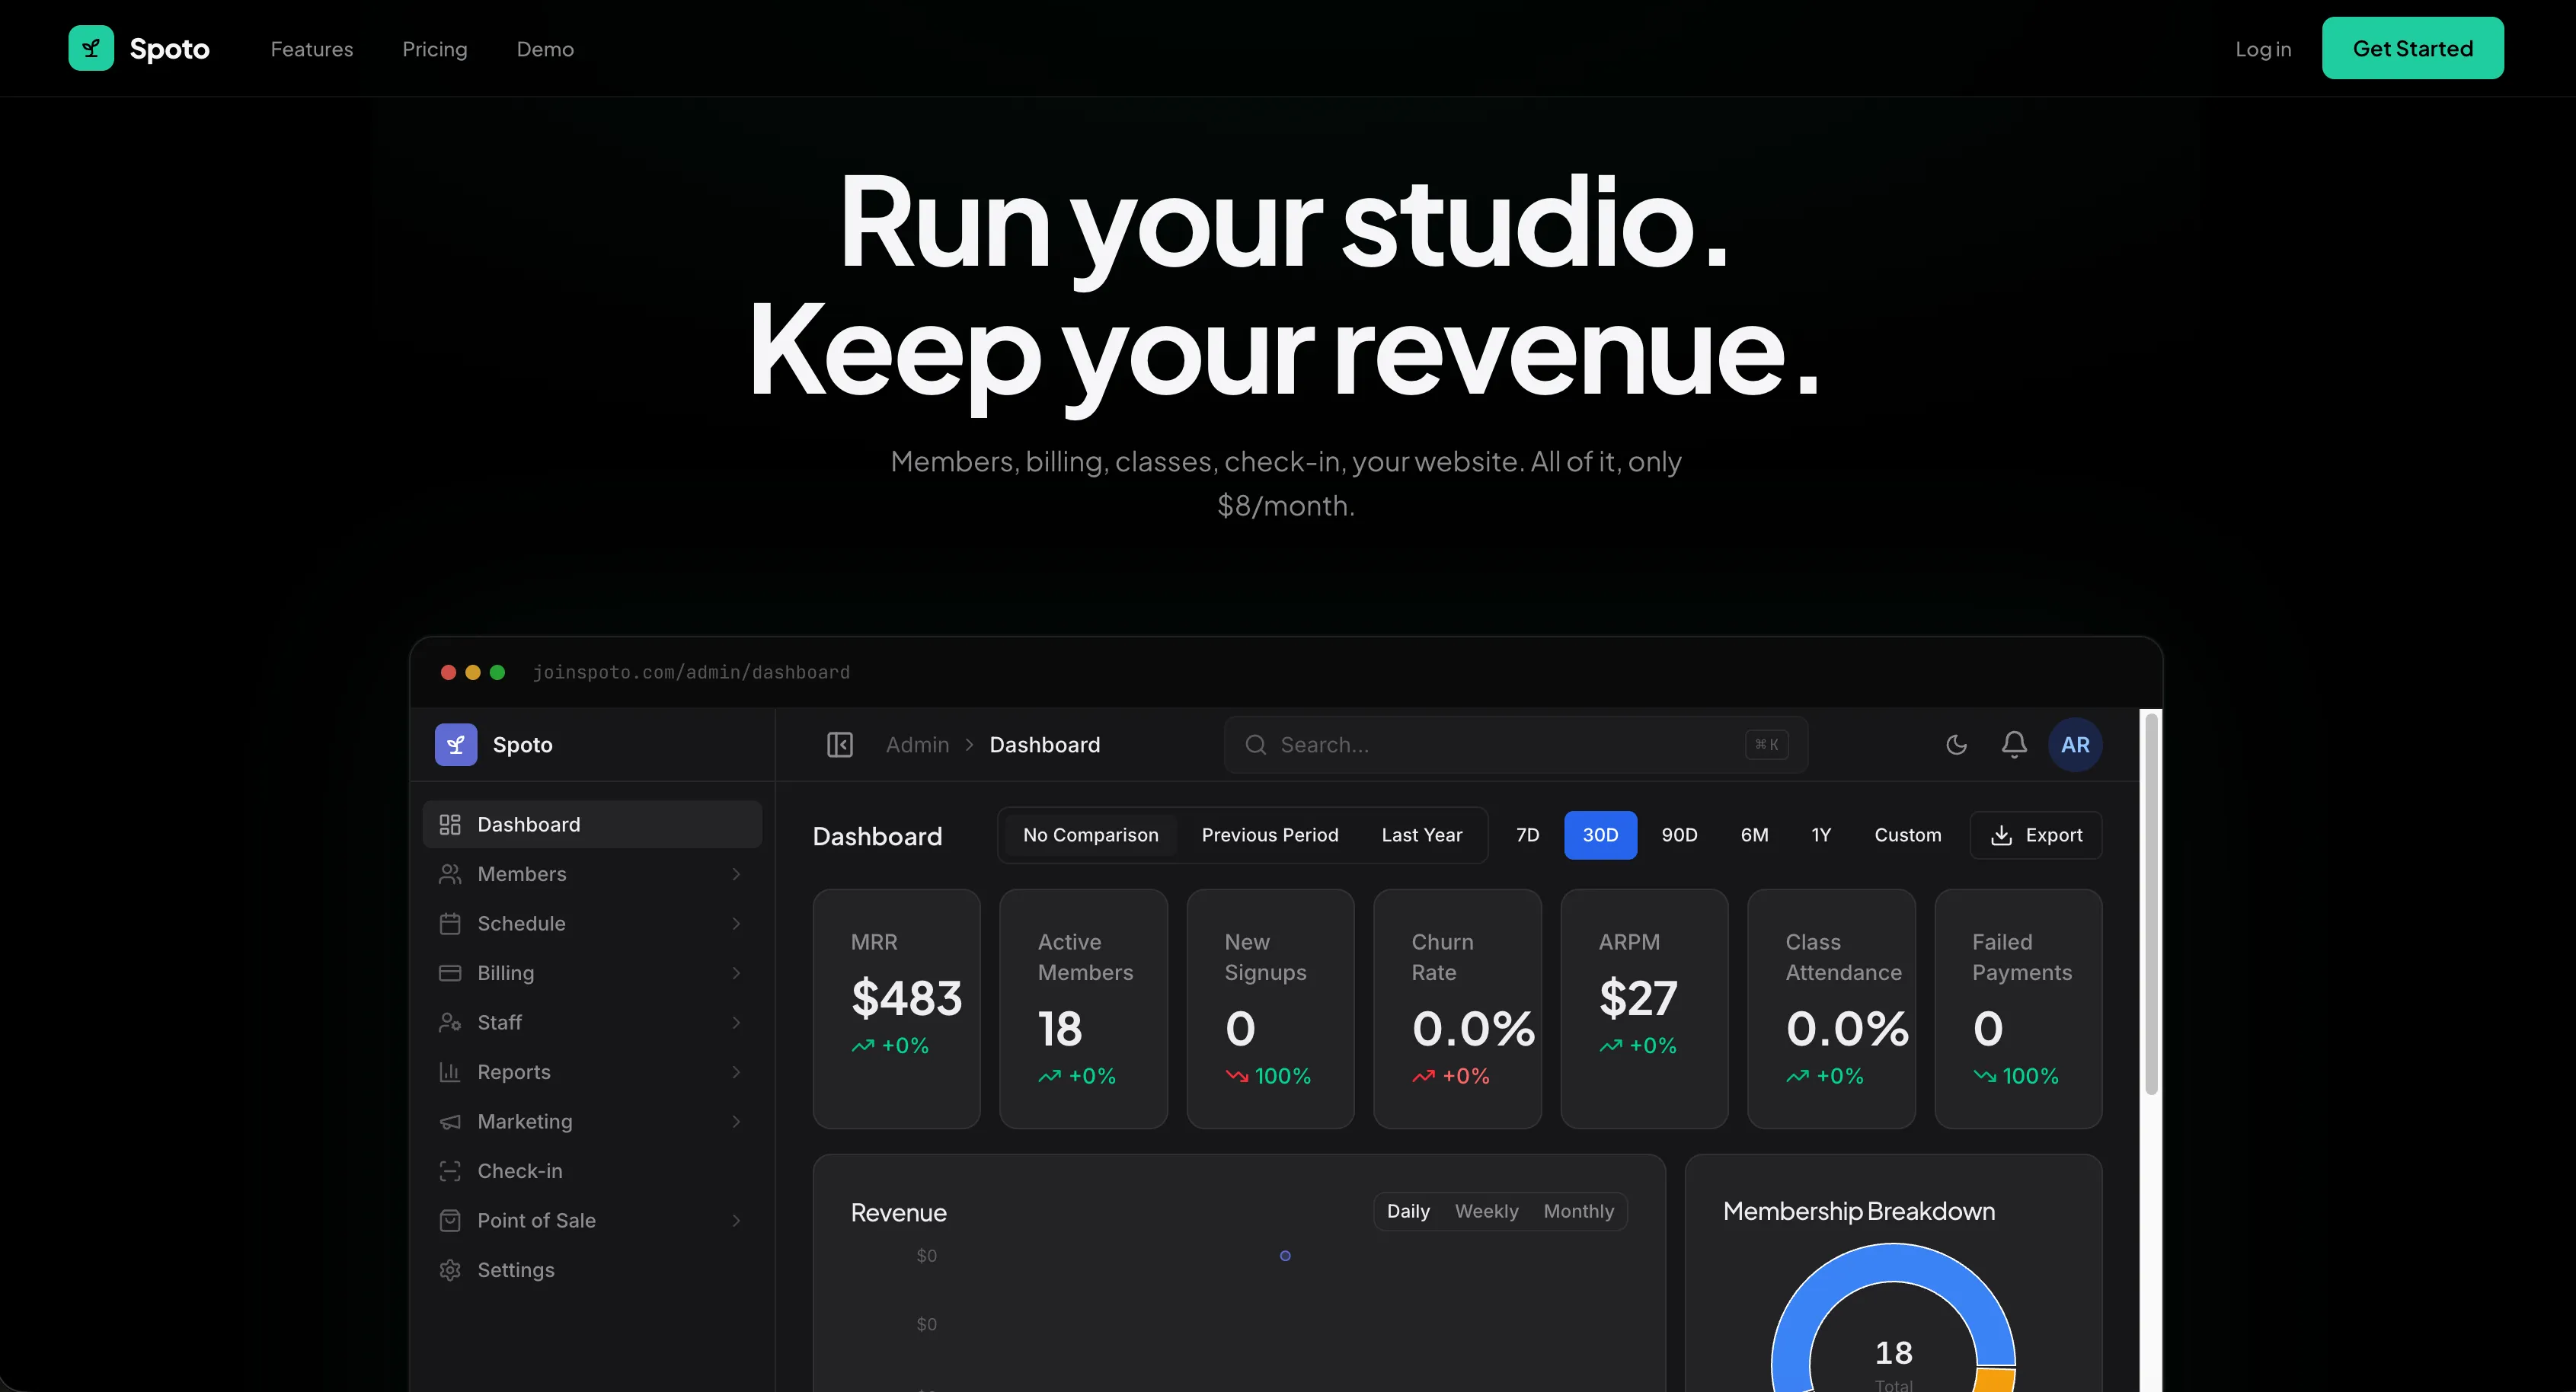Set the date range to 7D
This screenshot has height=1392, width=2576.
tap(1528, 835)
